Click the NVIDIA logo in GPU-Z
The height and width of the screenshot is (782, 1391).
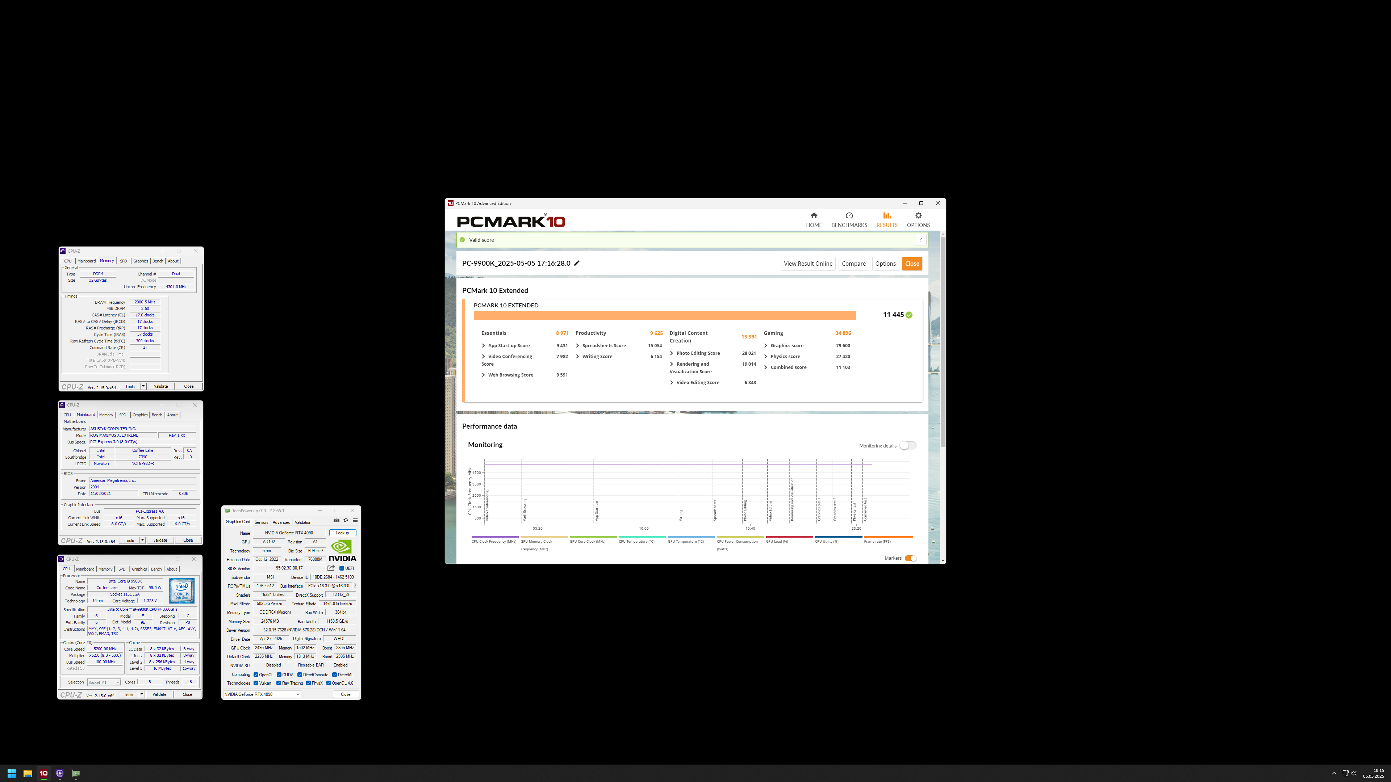point(342,550)
